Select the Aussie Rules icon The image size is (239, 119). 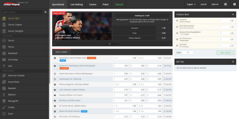click(x=4, y=82)
